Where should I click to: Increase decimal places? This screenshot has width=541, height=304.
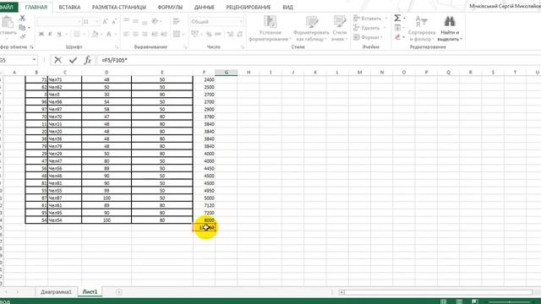230,34
